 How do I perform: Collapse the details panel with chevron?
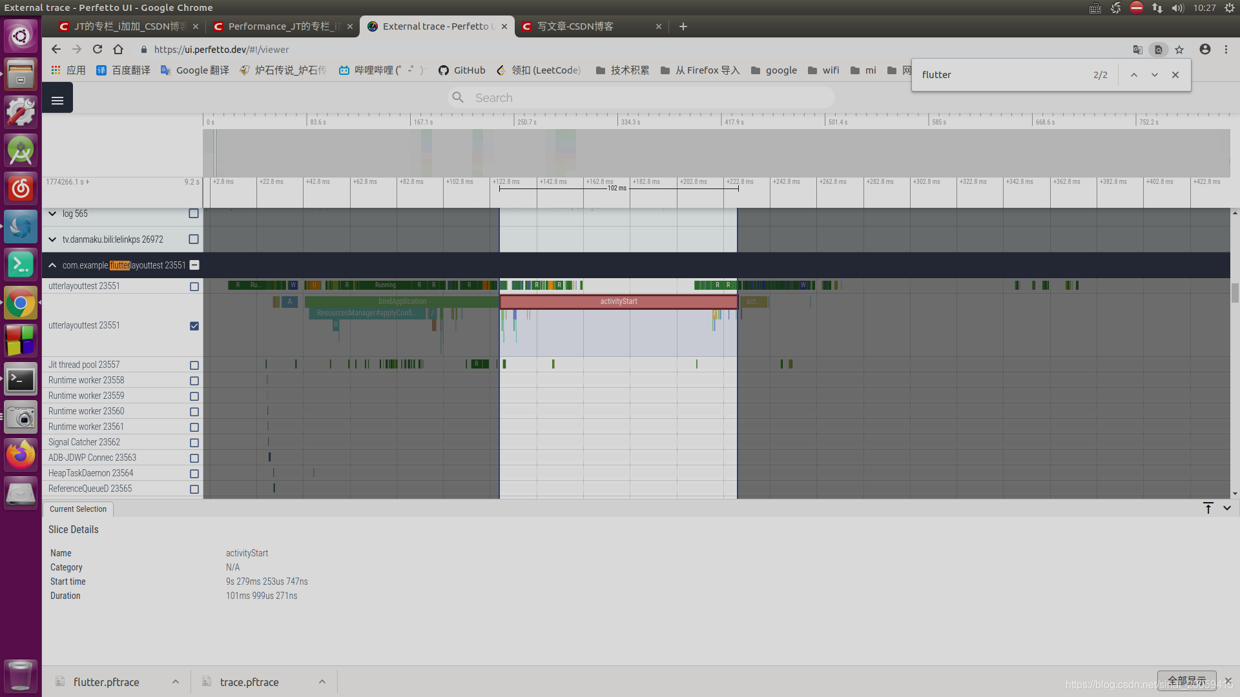[x=1227, y=508]
